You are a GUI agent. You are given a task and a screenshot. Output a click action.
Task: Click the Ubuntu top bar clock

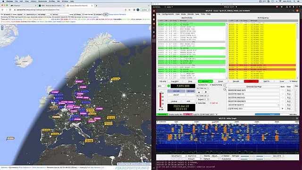[x=230, y=7]
